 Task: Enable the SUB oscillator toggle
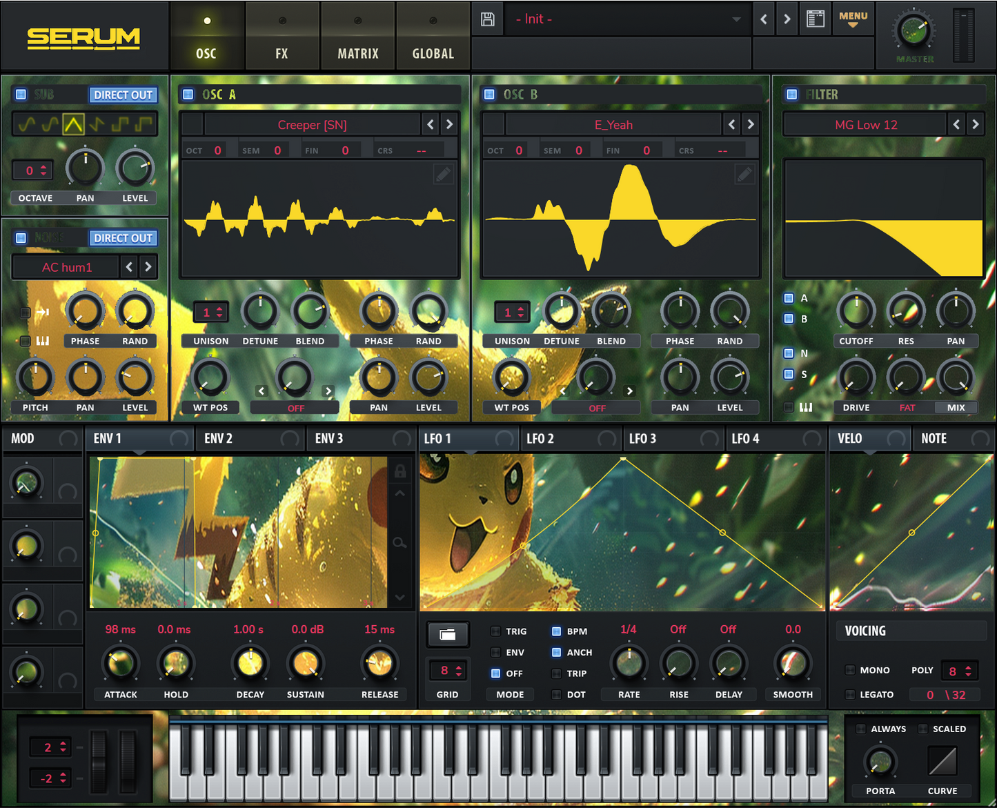coord(21,95)
